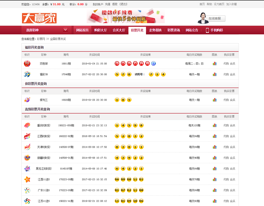The height and width of the screenshot is (206, 264).
Task: Select the 走势图表 navigation item
Action: coord(155,30)
